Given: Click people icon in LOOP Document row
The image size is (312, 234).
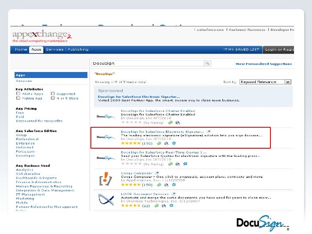Looking at the screenshot, I should (164, 206).
